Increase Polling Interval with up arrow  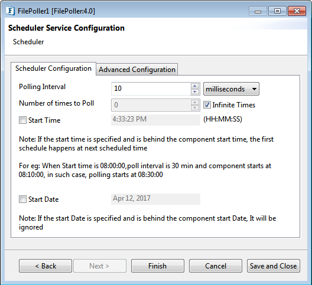coord(195,86)
